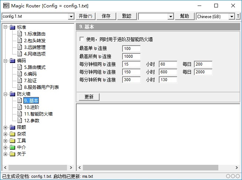Click the page icon beside 3.远端管理
242x180 pixels.
pos(20,47)
